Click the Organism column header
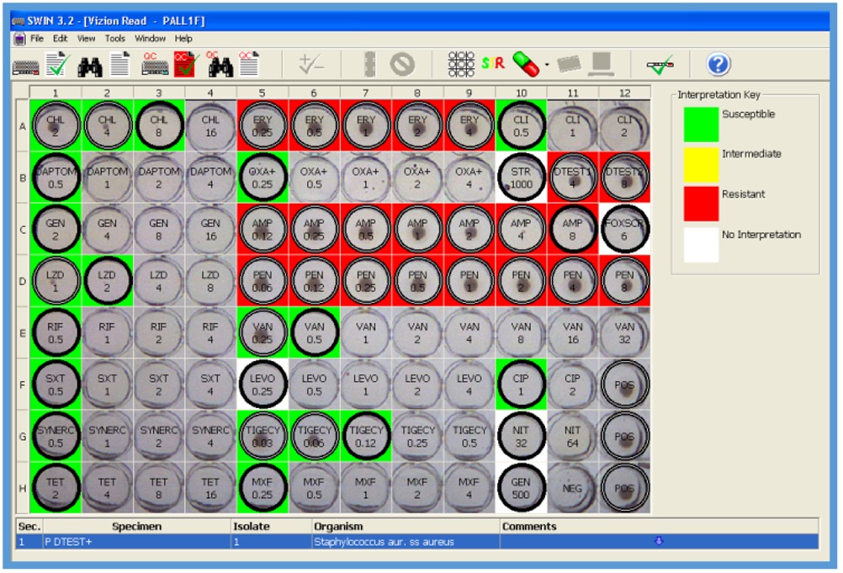The height and width of the screenshot is (573, 843). (x=338, y=527)
